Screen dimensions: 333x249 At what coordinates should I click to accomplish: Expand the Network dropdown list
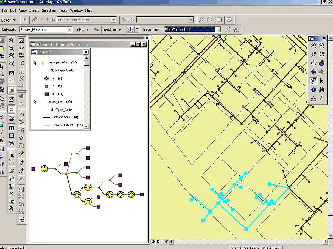pyautogui.click(x=69, y=29)
